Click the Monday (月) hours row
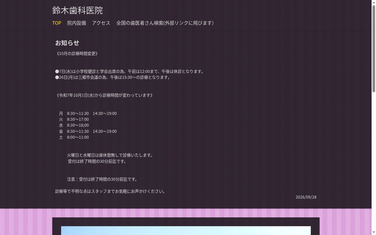 click(88, 113)
